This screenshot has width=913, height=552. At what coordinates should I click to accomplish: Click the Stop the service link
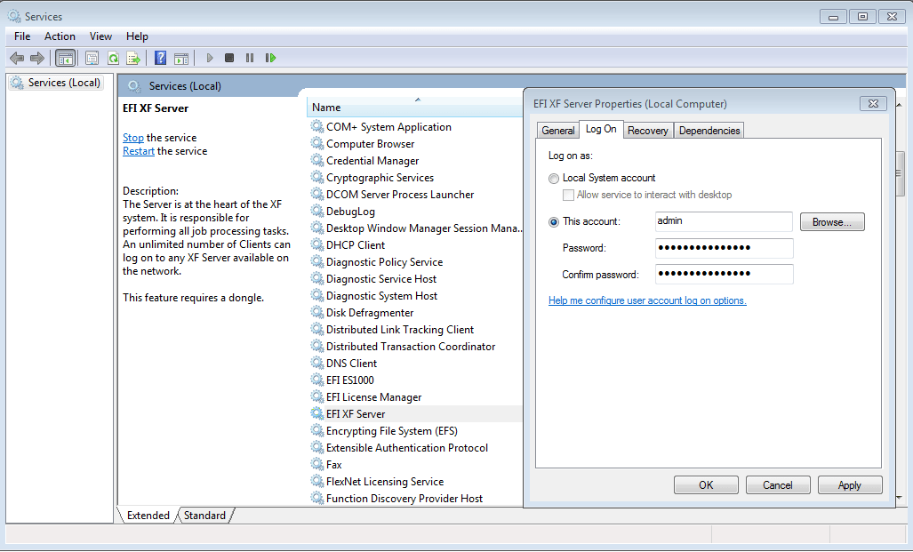[133, 138]
